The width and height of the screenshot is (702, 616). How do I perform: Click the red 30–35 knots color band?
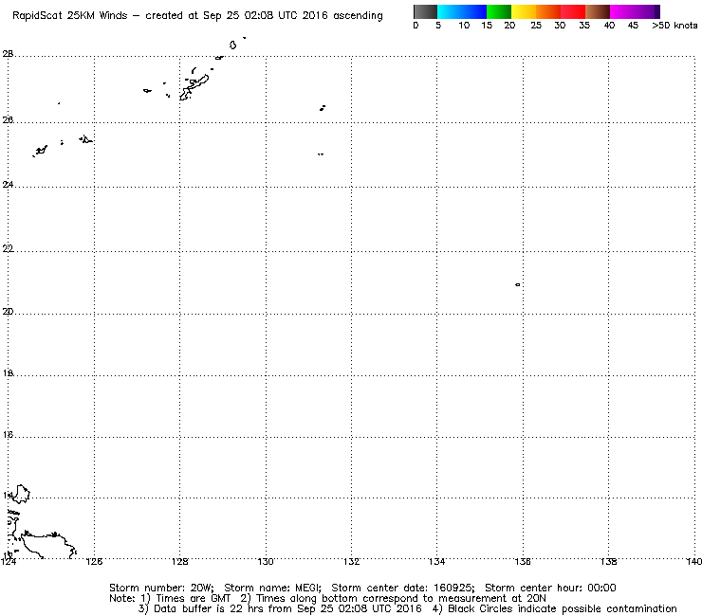pyautogui.click(x=573, y=11)
